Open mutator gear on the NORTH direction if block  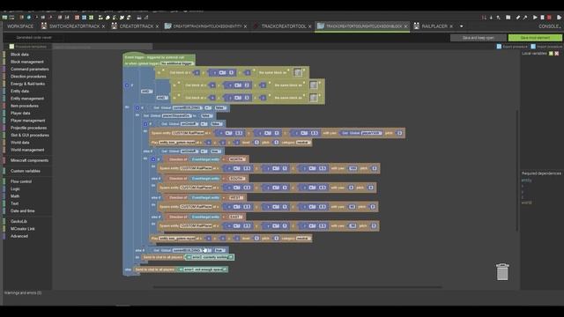[153, 159]
